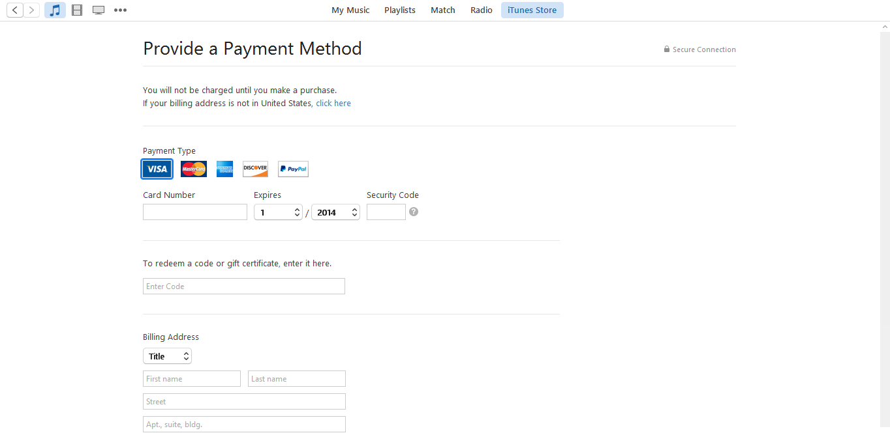Click the First name field
Viewport: 890px width, 433px height.
192,379
